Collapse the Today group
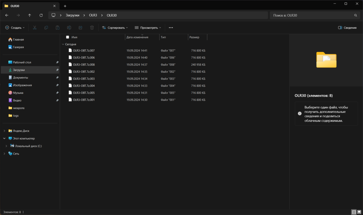The width and height of the screenshot is (363, 215). click(x=63, y=44)
